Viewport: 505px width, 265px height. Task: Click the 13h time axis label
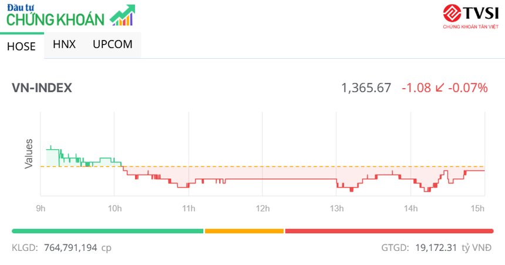336,208
